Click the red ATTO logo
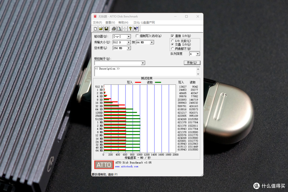Screen dimensions: 288x192 click(x=104, y=165)
